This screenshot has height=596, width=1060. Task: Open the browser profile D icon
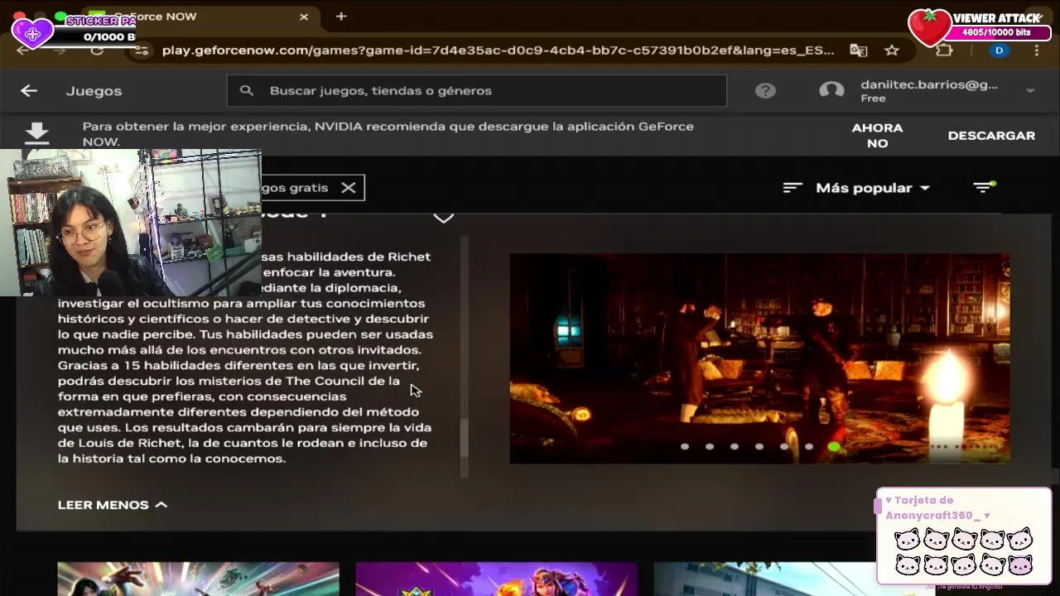1000,50
